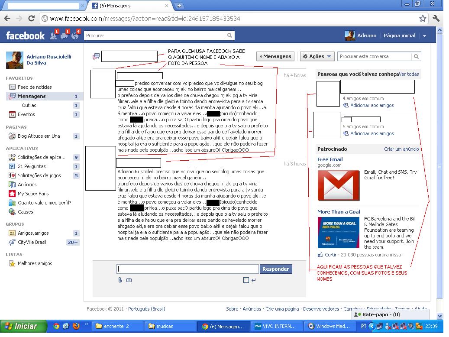Click Chrome wrench settings icon
Viewport: 449px width, 337px height.
click(x=436, y=19)
